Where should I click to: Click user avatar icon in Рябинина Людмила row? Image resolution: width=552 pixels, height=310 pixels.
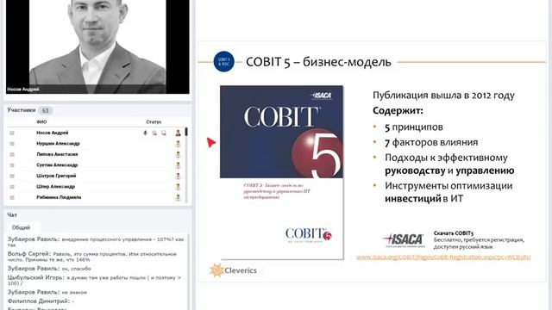(x=179, y=197)
